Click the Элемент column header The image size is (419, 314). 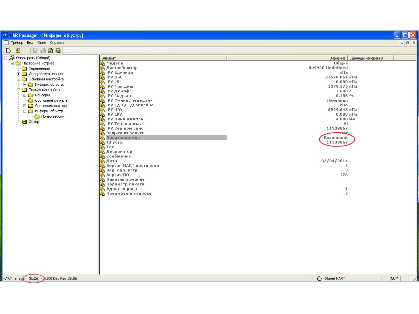pos(163,58)
